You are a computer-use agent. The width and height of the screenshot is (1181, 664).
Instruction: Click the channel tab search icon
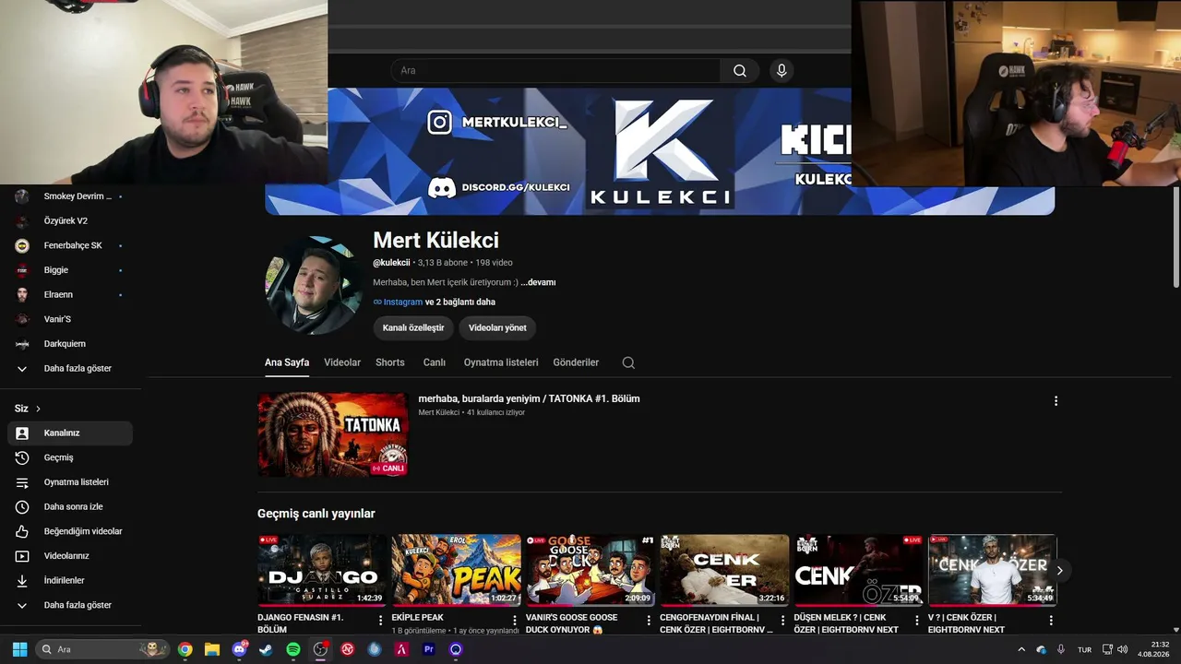pos(628,362)
